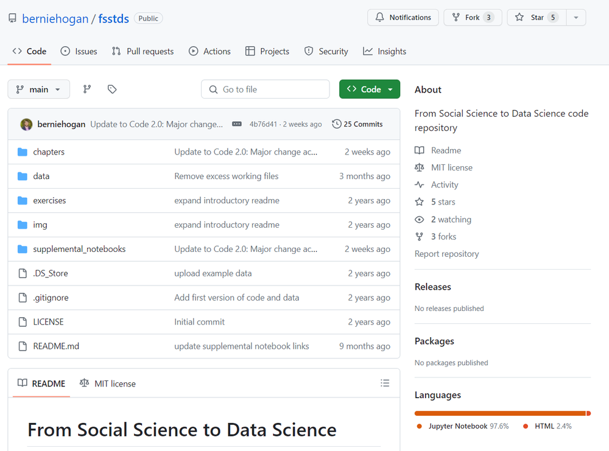This screenshot has height=451, width=609.
Task: Open the 'Add first version of code and data' commit
Action: coord(236,298)
